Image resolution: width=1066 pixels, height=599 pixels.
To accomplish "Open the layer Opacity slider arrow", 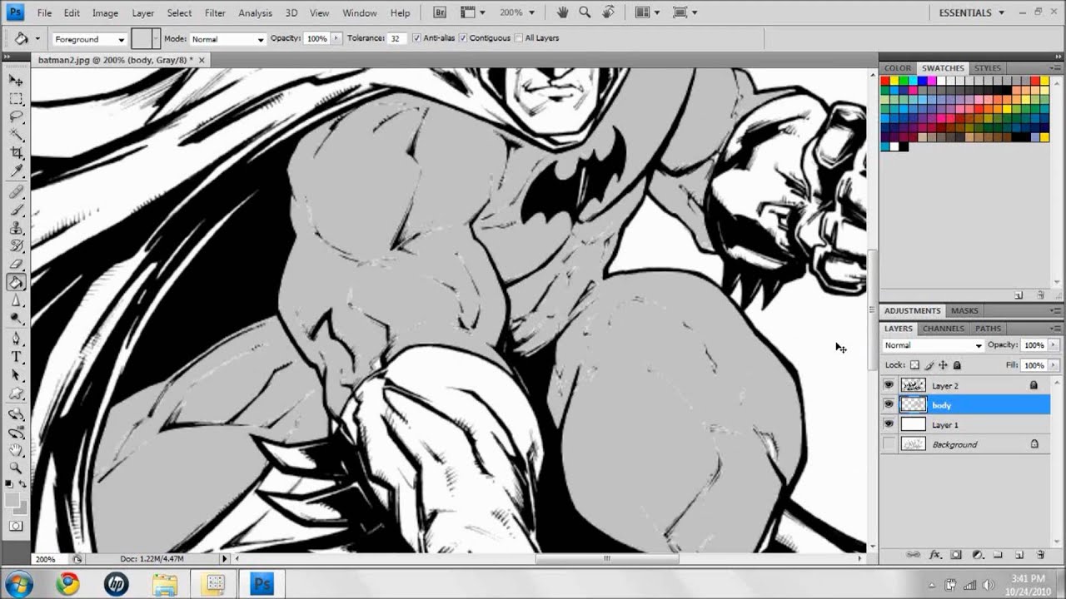I will click(x=1054, y=345).
